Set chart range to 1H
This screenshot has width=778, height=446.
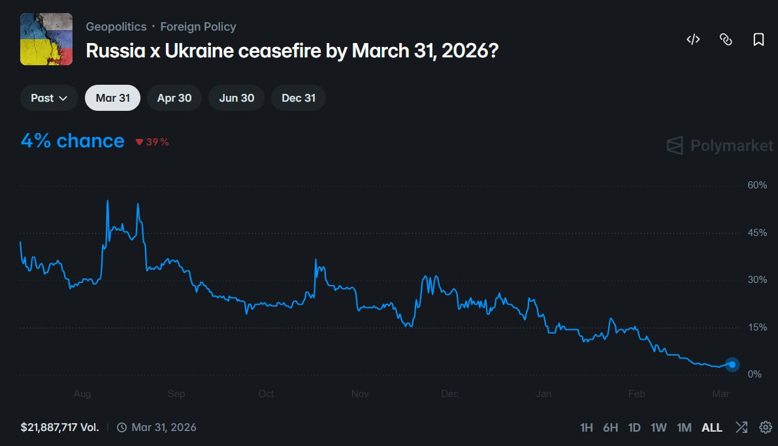tap(587, 428)
